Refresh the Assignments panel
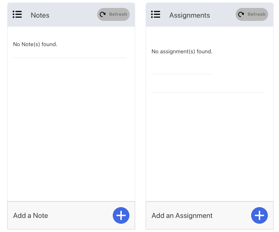The height and width of the screenshot is (232, 279). click(252, 14)
